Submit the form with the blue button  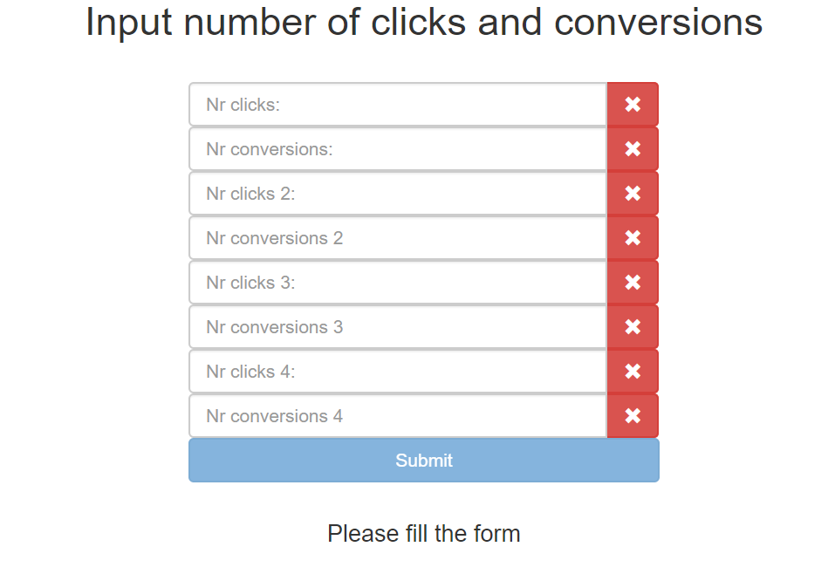tap(424, 461)
